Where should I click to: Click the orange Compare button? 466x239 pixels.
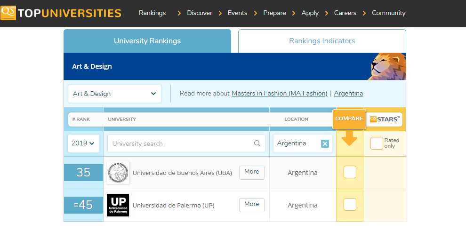pyautogui.click(x=349, y=119)
